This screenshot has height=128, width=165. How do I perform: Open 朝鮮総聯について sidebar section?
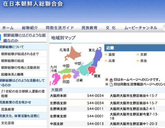[x=23, y=47]
